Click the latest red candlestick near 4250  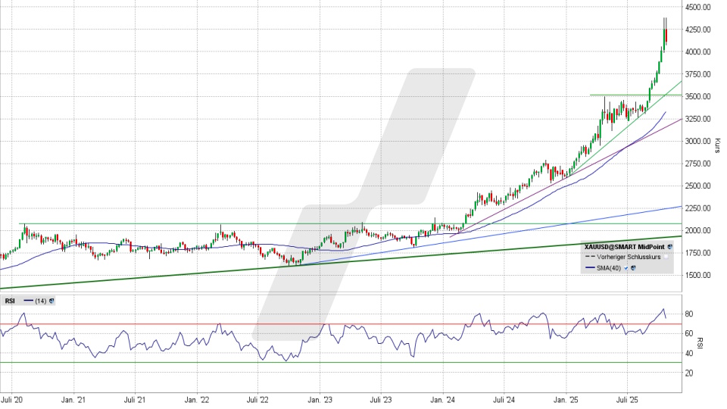click(666, 36)
